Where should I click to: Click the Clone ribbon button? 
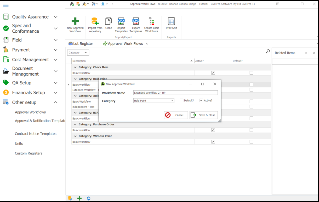click(x=109, y=23)
